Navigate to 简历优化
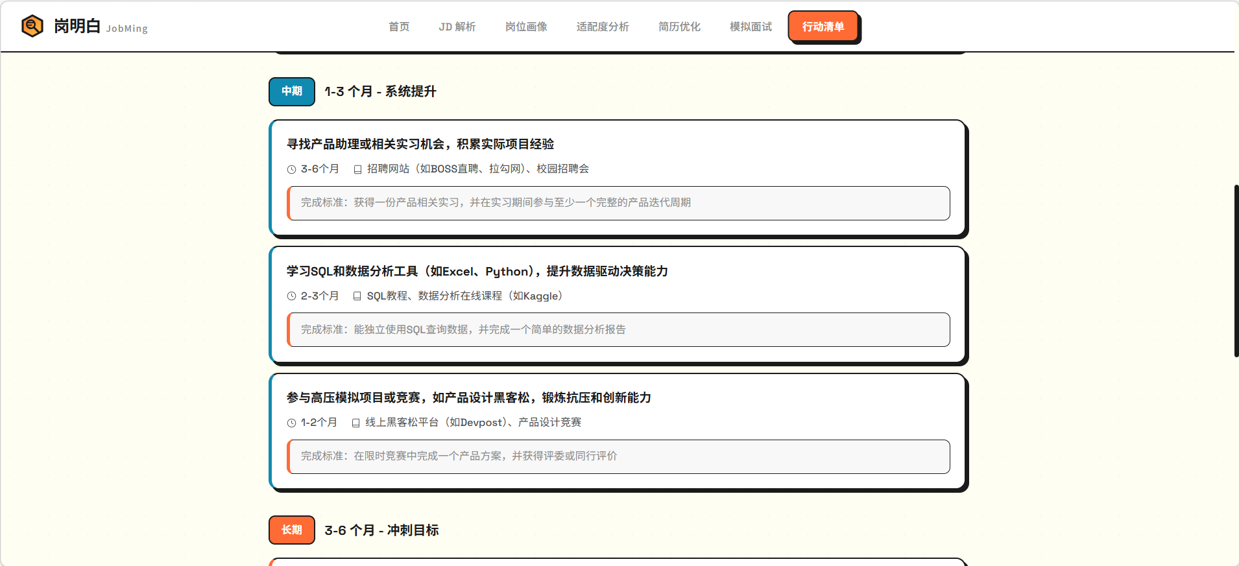This screenshot has width=1239, height=566. pos(679,27)
